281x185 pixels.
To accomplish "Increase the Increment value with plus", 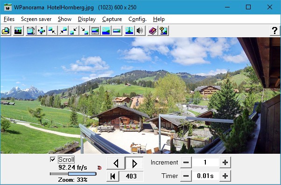I will pyautogui.click(x=225, y=163).
